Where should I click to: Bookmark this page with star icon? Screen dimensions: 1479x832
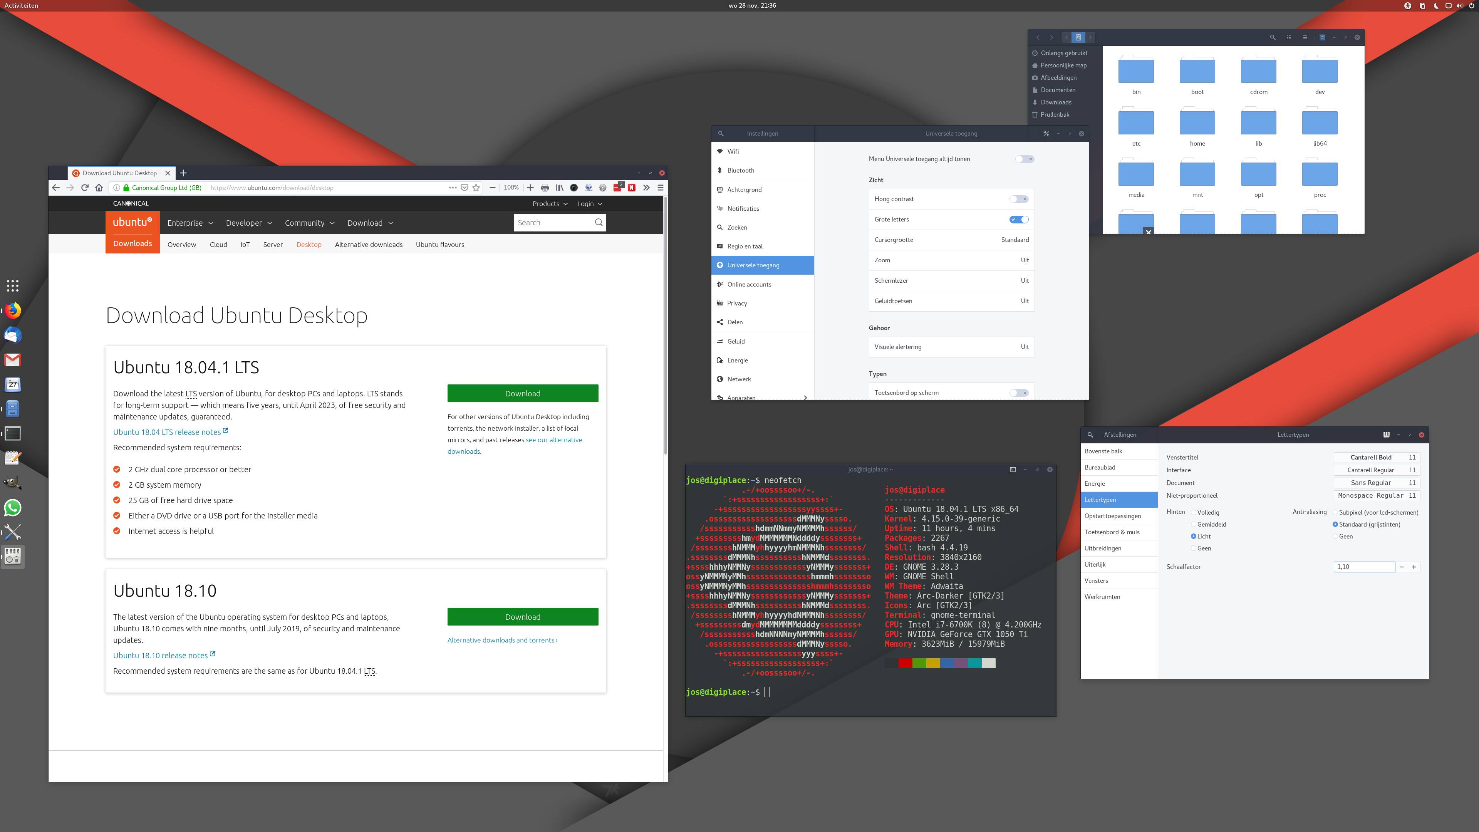tap(476, 188)
